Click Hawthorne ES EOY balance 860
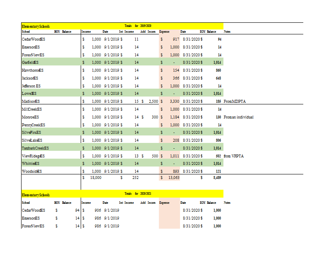This screenshot has width=331, height=256. click(218, 70)
